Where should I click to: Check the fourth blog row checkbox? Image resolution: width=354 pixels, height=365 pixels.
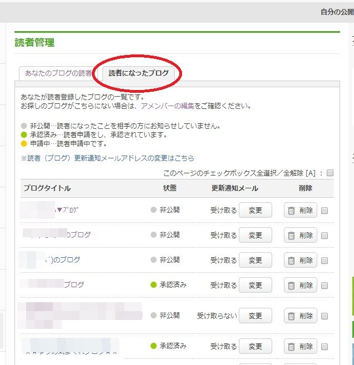point(324,286)
